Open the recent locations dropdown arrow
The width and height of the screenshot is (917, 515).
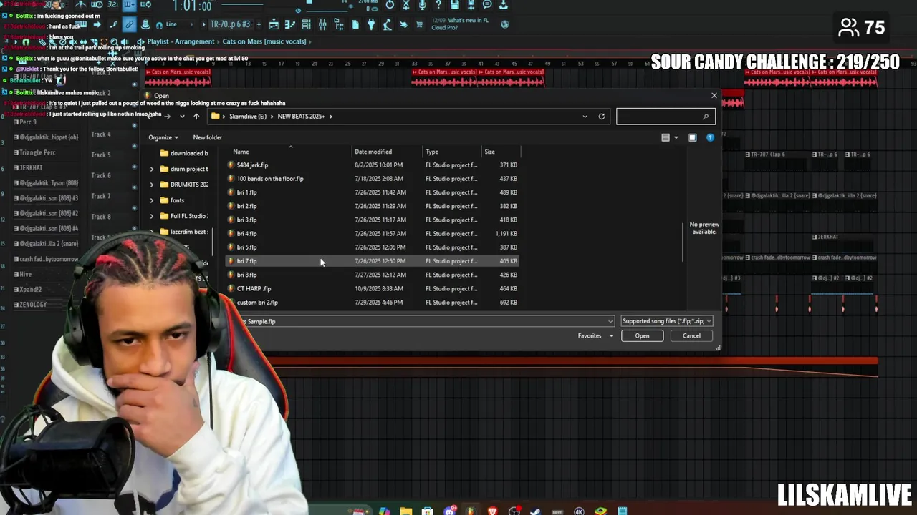point(182,116)
